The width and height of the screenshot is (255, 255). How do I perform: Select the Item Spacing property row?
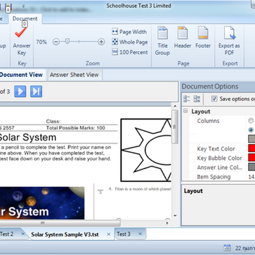222,177
